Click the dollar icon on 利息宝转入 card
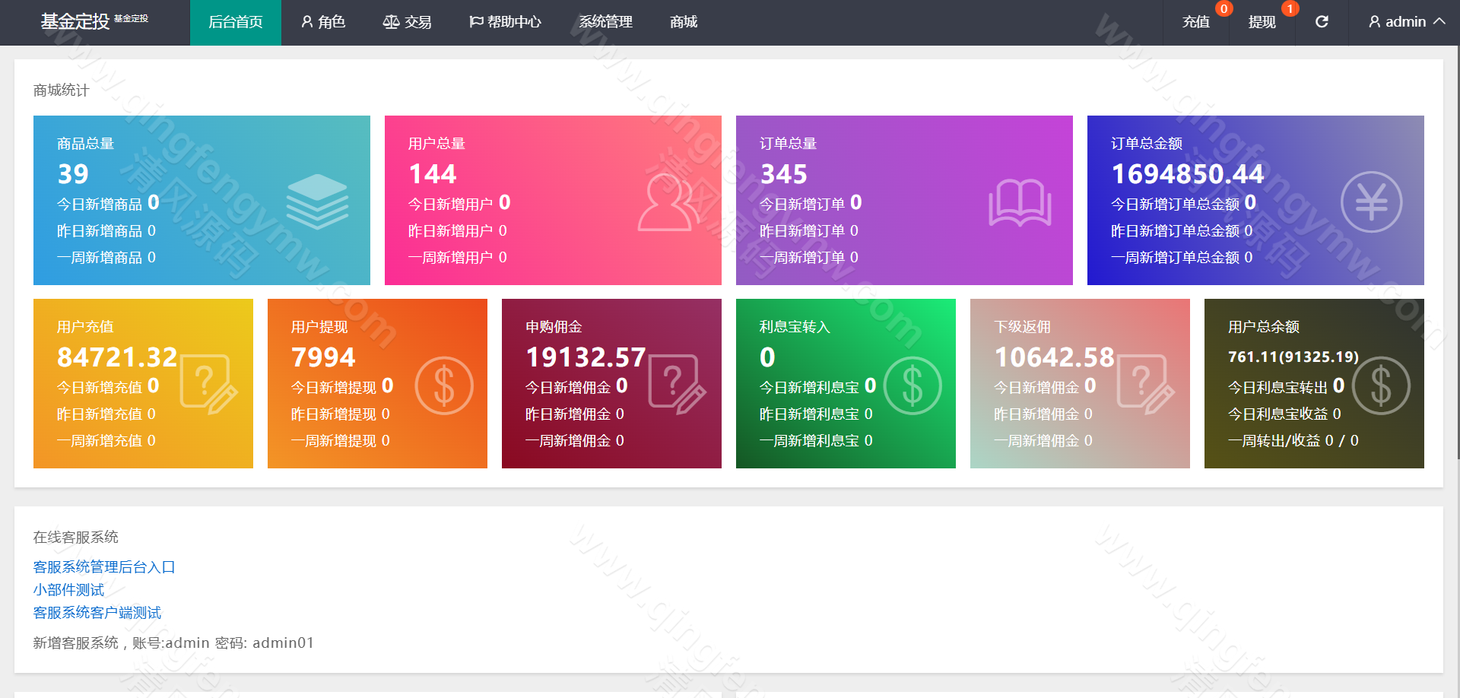 coord(912,385)
